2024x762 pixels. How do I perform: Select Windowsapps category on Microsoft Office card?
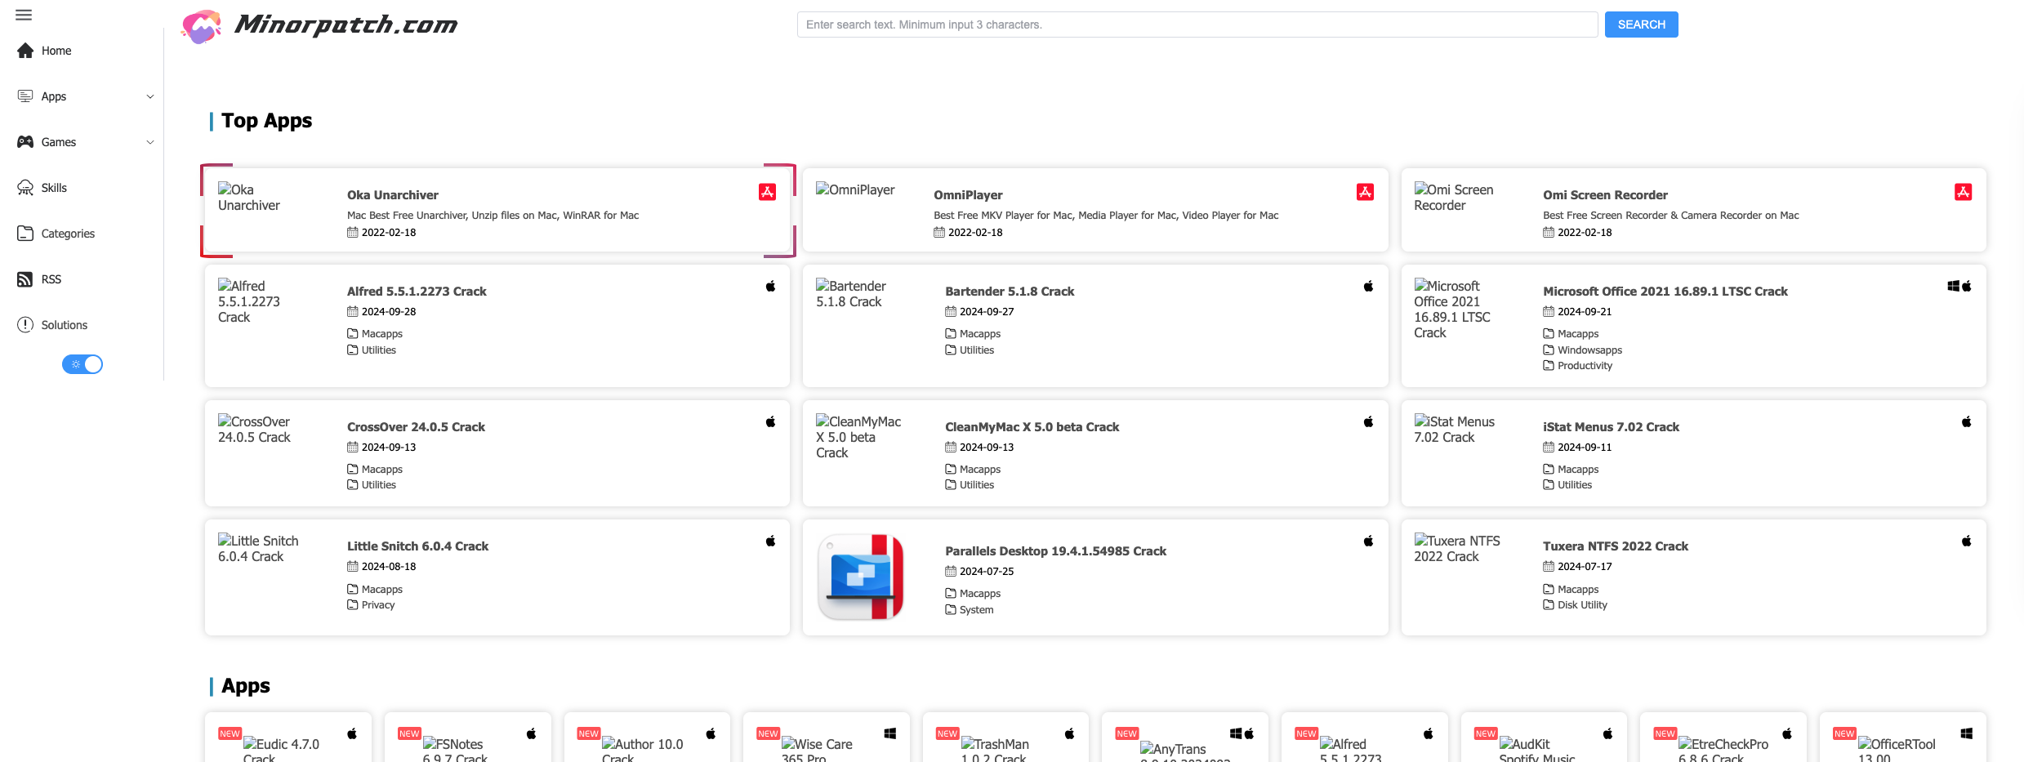pos(1589,350)
